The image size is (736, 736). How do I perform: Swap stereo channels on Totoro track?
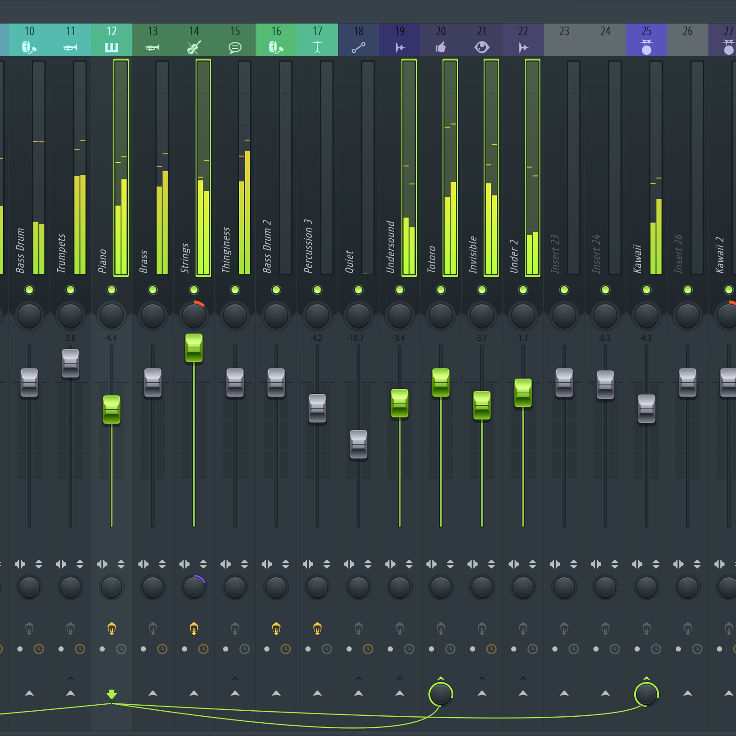(431, 564)
